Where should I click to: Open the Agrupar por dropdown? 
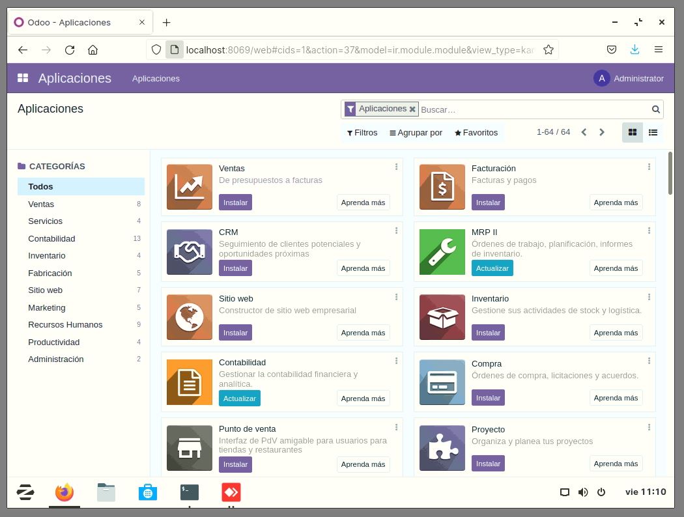(416, 133)
